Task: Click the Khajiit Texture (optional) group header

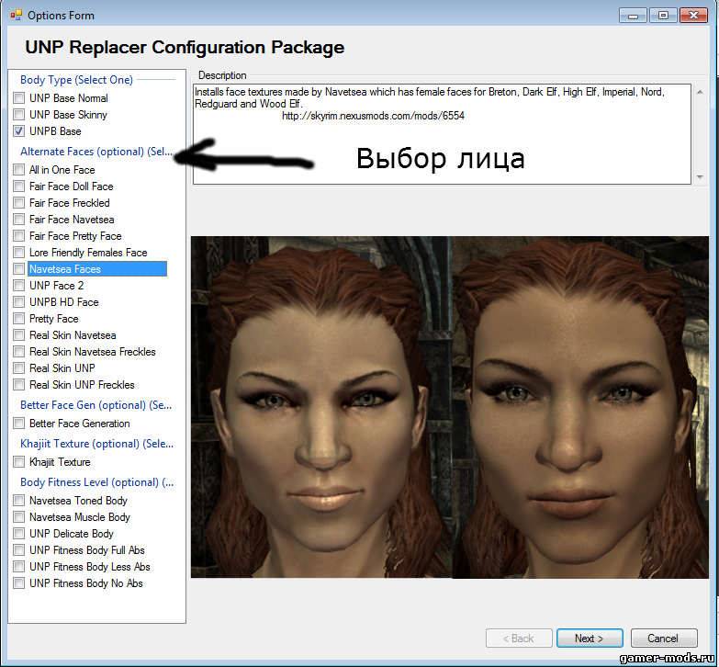Action: point(96,444)
